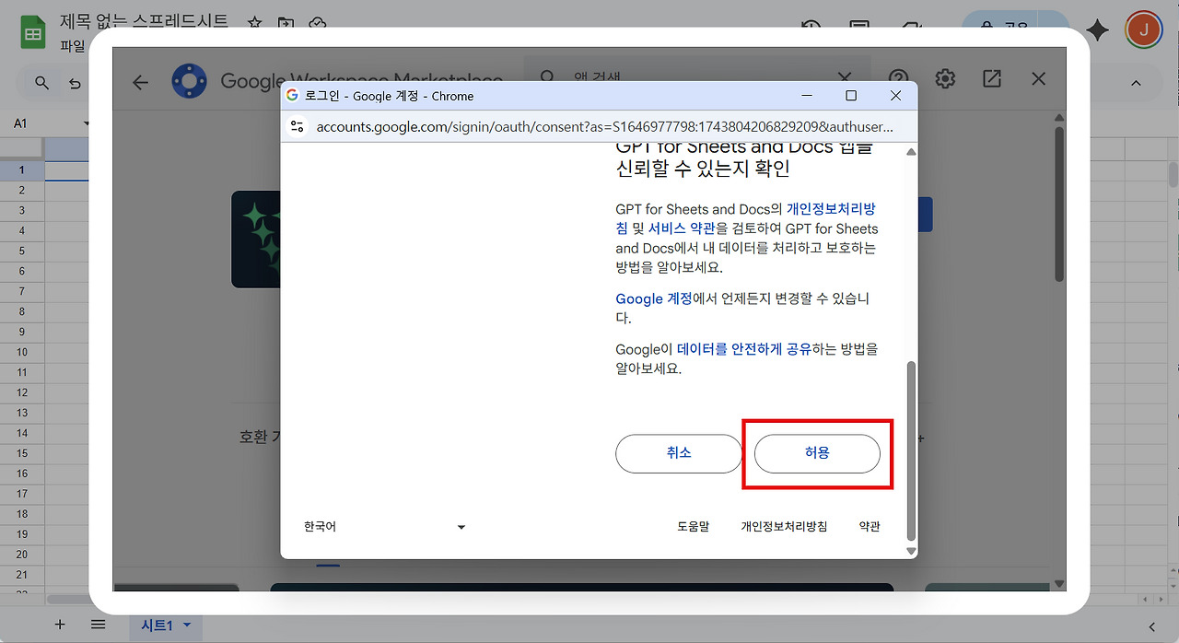This screenshot has width=1179, height=643.
Task: Open the all sheets list icon
Action: pyautogui.click(x=99, y=625)
